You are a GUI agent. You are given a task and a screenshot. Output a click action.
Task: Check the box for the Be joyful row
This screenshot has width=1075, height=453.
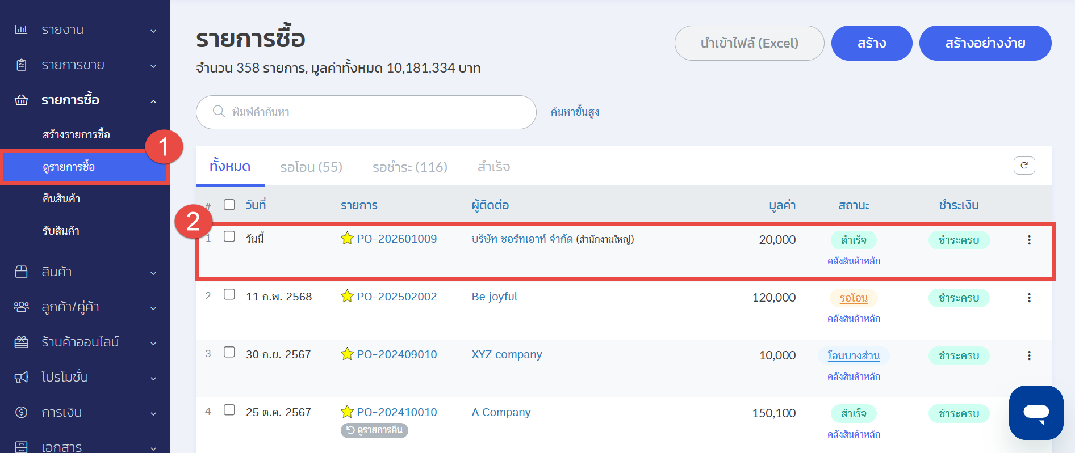point(229,294)
